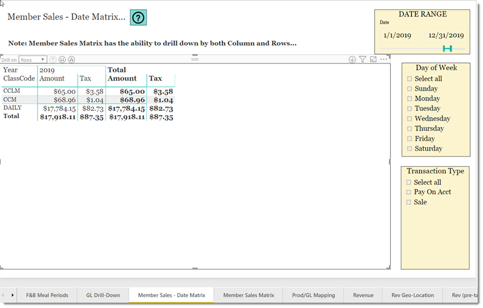The width and height of the screenshot is (483, 308).
Task: Click the $17,918.11 total under 2019
Action: [58, 117]
